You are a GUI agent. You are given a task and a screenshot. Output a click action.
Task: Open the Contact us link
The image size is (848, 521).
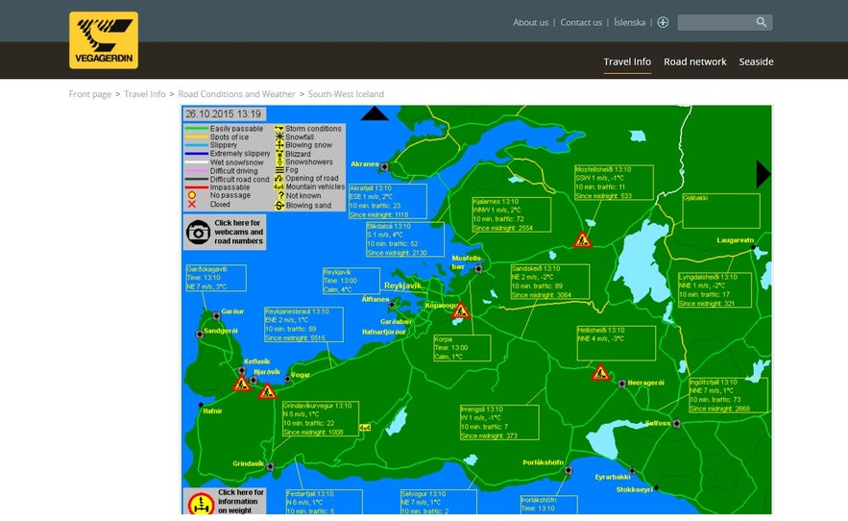coord(581,22)
